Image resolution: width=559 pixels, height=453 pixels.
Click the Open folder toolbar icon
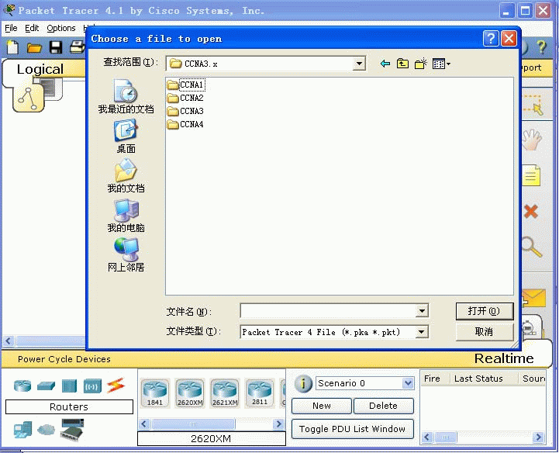(34, 47)
